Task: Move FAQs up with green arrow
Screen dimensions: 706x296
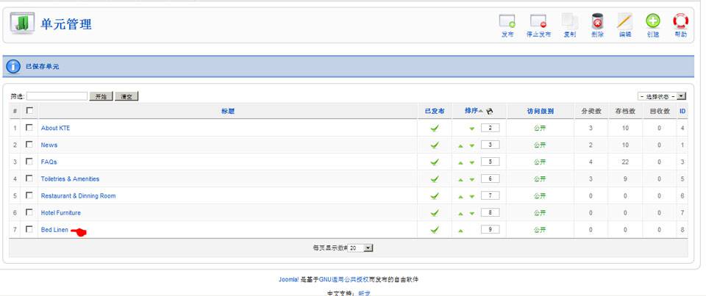Action: 460,162
